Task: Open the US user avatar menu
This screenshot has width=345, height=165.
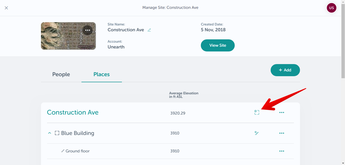Action: point(331,8)
